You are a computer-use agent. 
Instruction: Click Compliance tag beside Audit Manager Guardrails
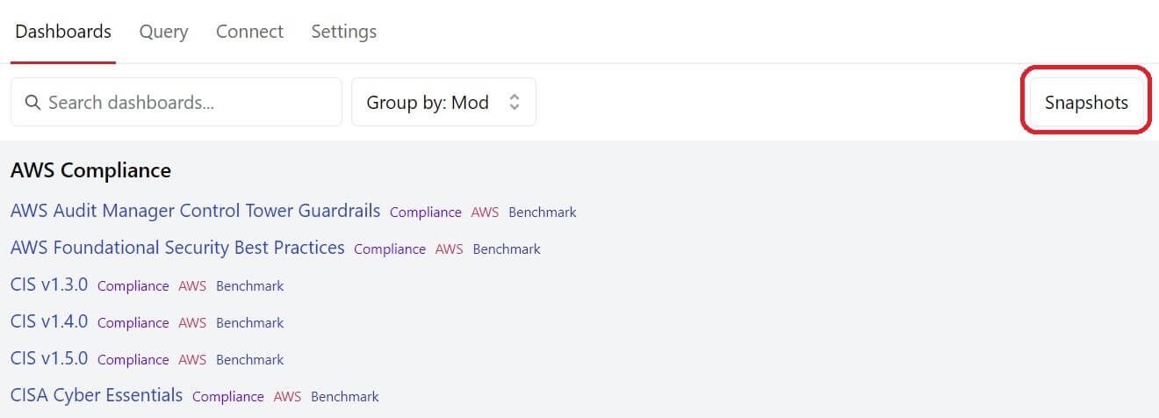425,213
